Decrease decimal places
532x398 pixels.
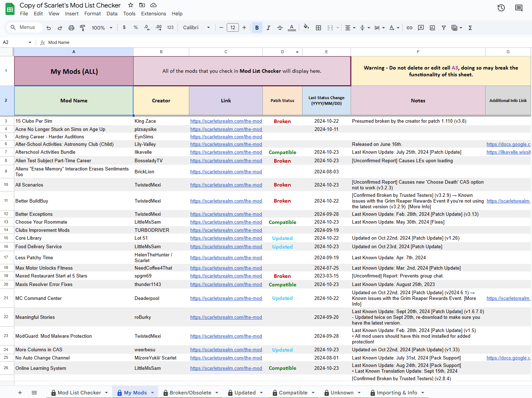[147, 27]
